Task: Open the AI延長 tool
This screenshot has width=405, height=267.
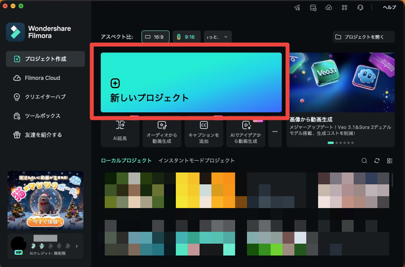Action: point(120,132)
